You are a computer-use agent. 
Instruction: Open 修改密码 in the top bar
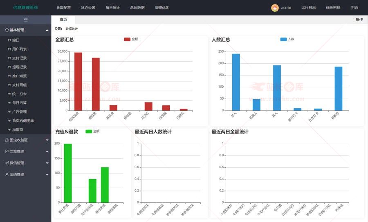[333, 8]
